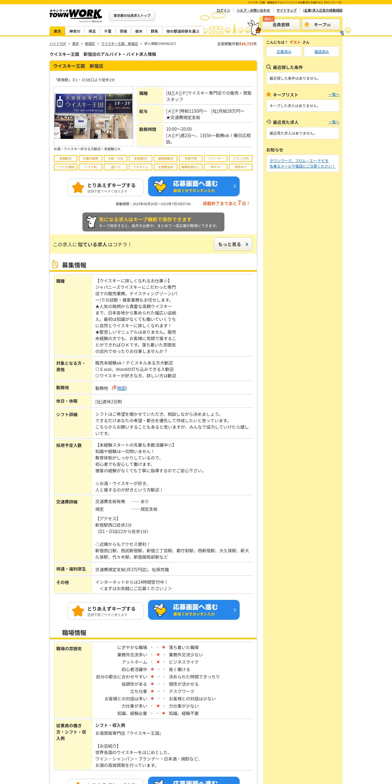Go to 東京 breadcrumb link
392x784 pixels.
[75, 44]
